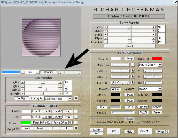Click the R reset button for Scale U

point(133,71)
